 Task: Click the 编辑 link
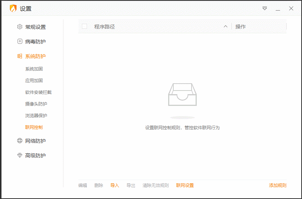click(x=83, y=185)
